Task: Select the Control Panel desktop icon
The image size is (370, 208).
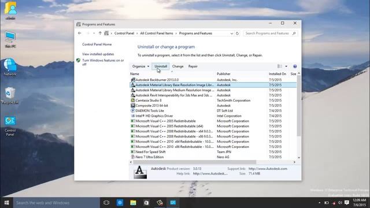Action: pos(10,126)
